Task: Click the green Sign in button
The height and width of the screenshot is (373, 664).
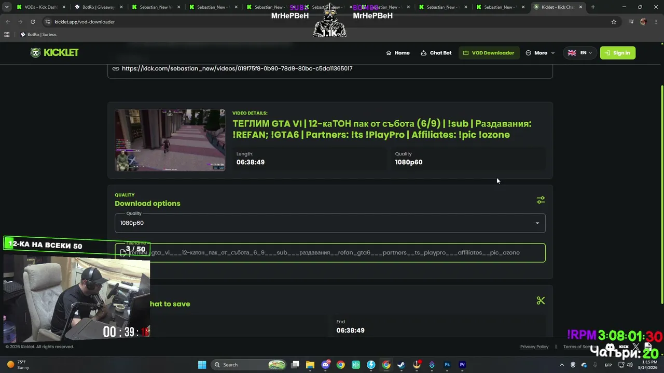Action: pos(617,53)
